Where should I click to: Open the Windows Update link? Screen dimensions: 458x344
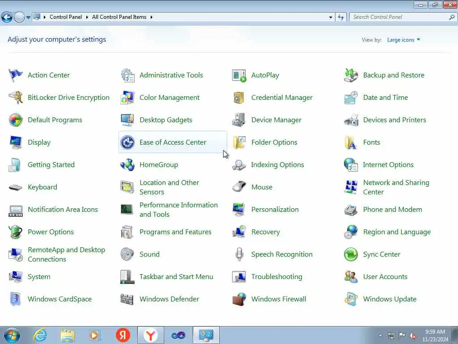[390, 299]
